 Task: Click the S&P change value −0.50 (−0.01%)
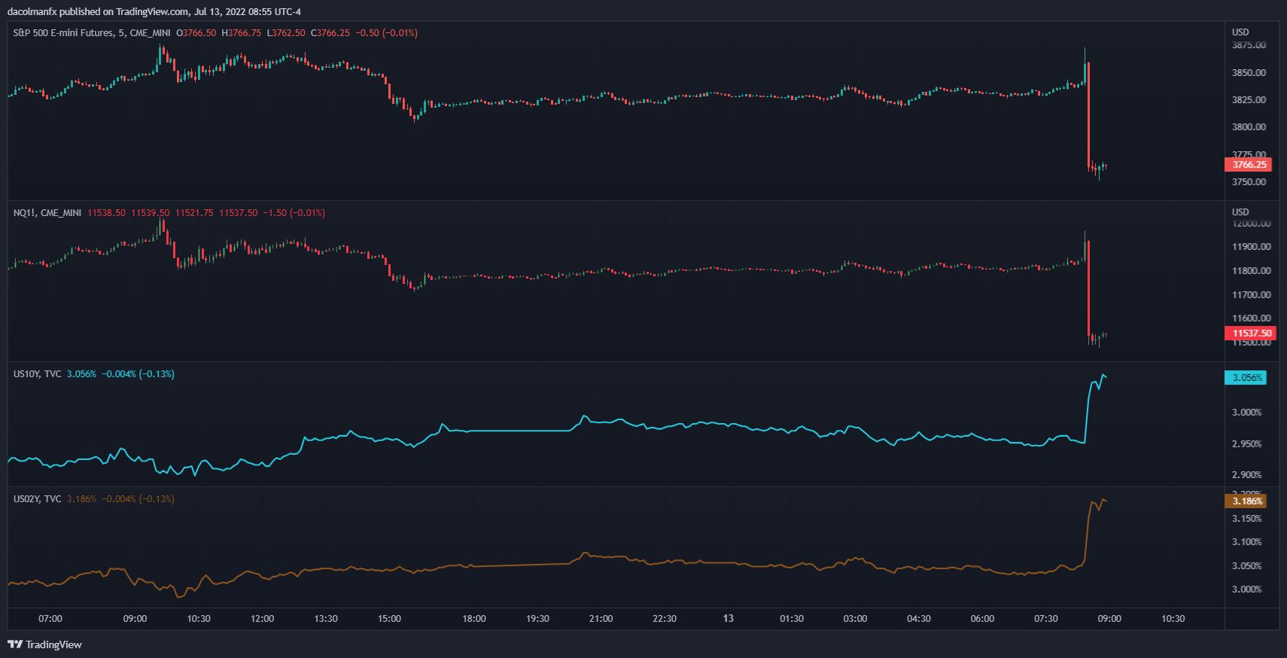(x=386, y=33)
